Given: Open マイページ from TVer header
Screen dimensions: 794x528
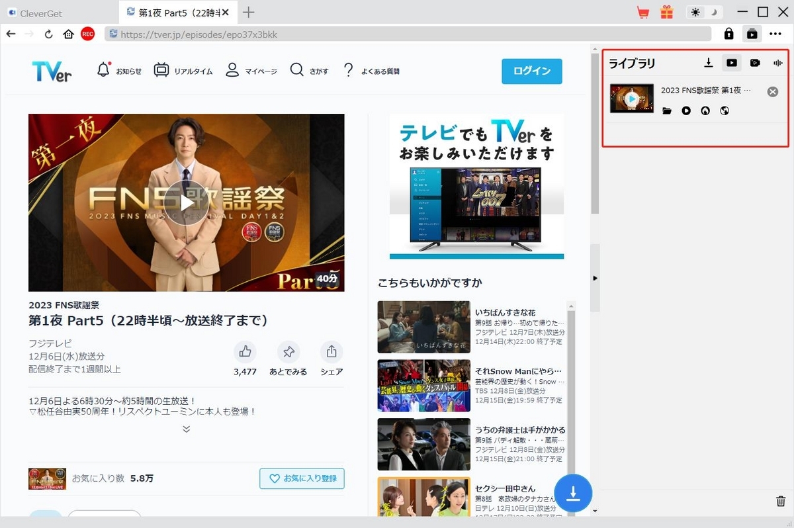Looking at the screenshot, I should (251, 71).
